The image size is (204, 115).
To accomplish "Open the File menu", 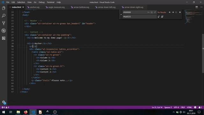I will click(8, 2).
